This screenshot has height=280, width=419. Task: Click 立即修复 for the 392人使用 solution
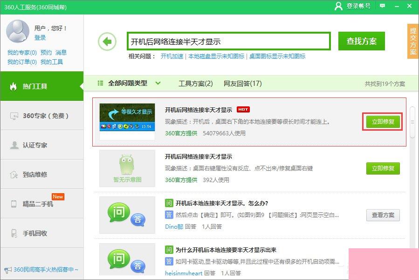coord(383,168)
